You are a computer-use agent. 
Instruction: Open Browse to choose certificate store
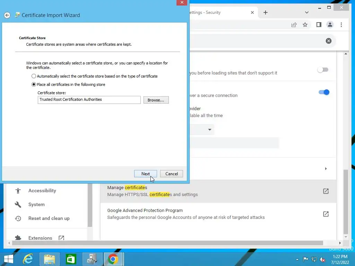point(156,100)
